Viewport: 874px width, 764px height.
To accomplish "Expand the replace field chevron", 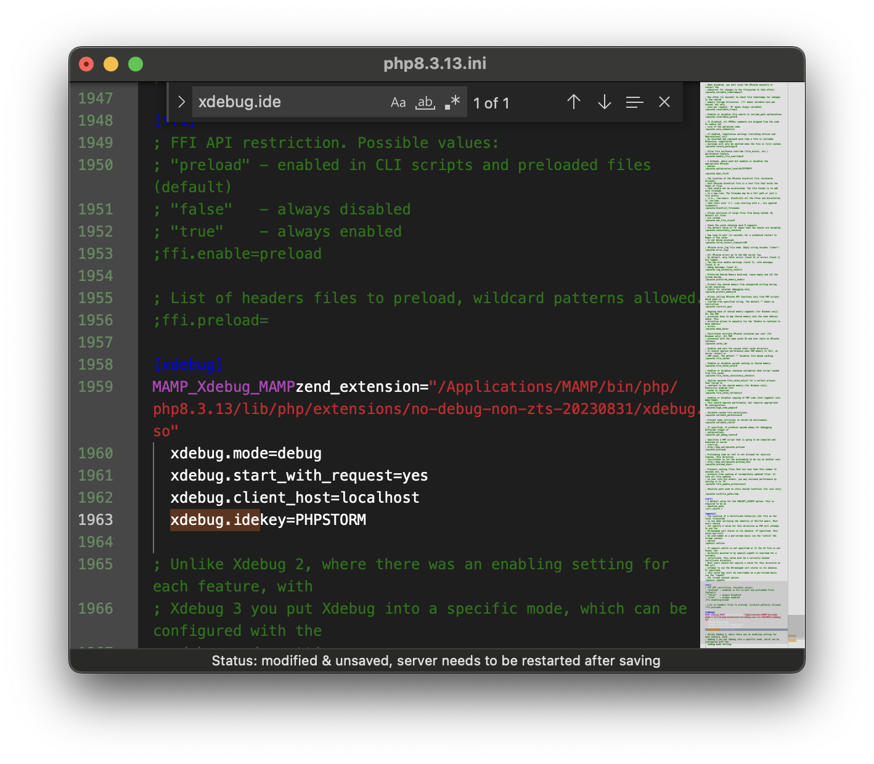I will pyautogui.click(x=181, y=102).
